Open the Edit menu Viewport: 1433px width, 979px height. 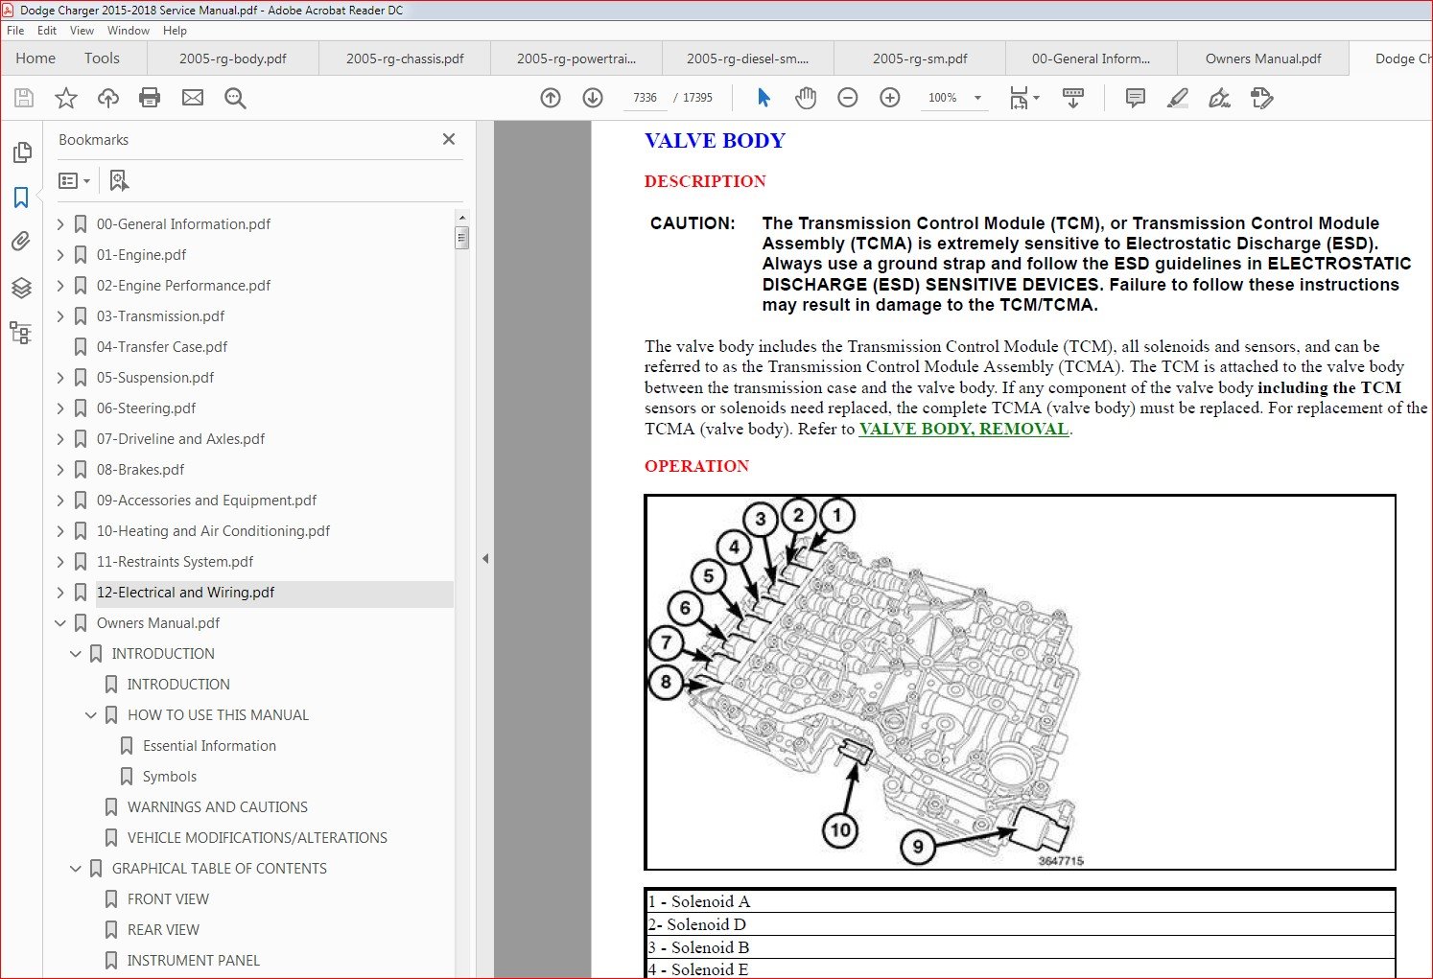pyautogui.click(x=47, y=31)
